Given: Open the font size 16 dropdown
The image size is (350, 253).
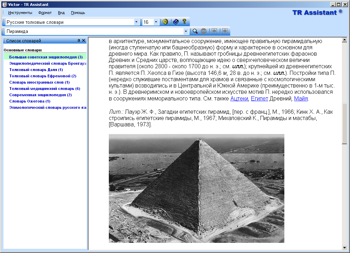Looking at the screenshot, I should tap(156, 22).
